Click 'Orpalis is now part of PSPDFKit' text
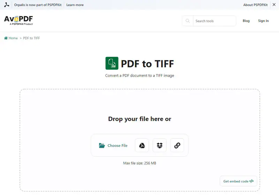279x195 pixels. tap(38, 5)
